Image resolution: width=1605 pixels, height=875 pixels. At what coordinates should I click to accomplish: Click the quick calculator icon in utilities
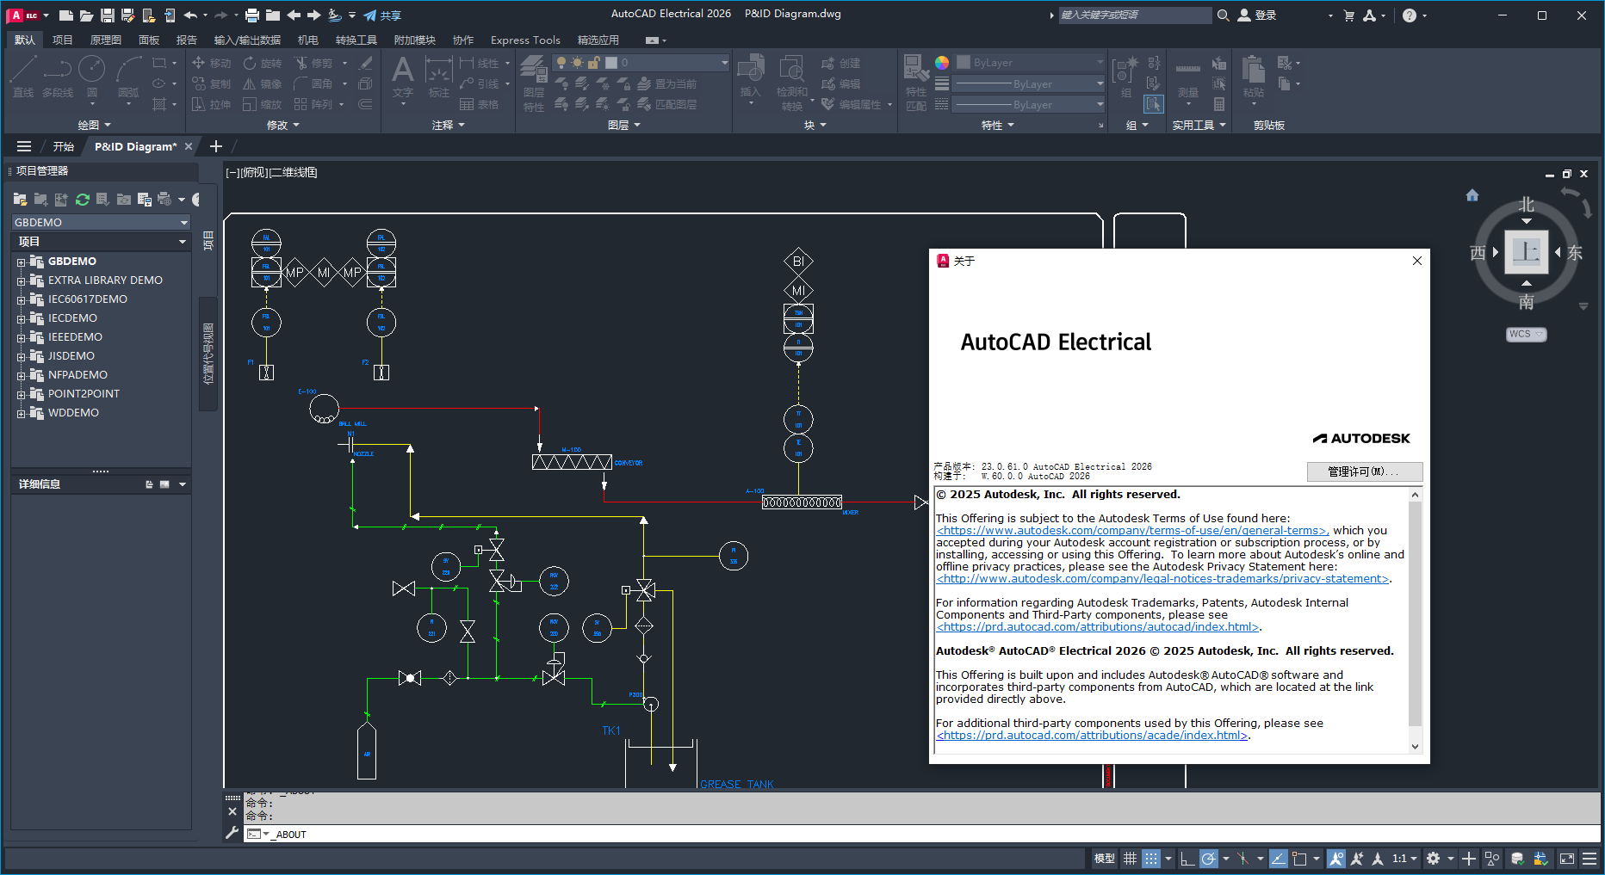click(1219, 104)
